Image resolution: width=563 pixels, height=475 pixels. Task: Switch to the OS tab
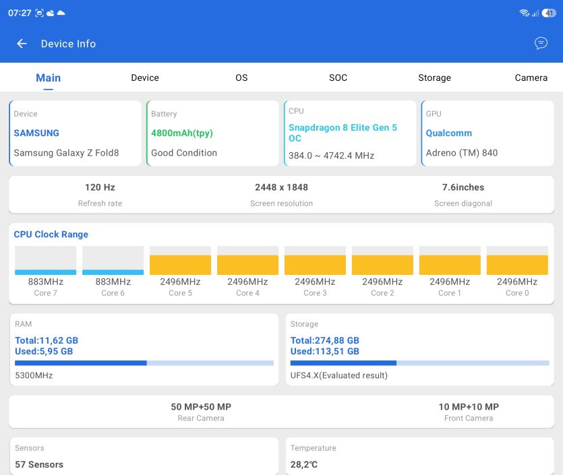click(x=241, y=77)
